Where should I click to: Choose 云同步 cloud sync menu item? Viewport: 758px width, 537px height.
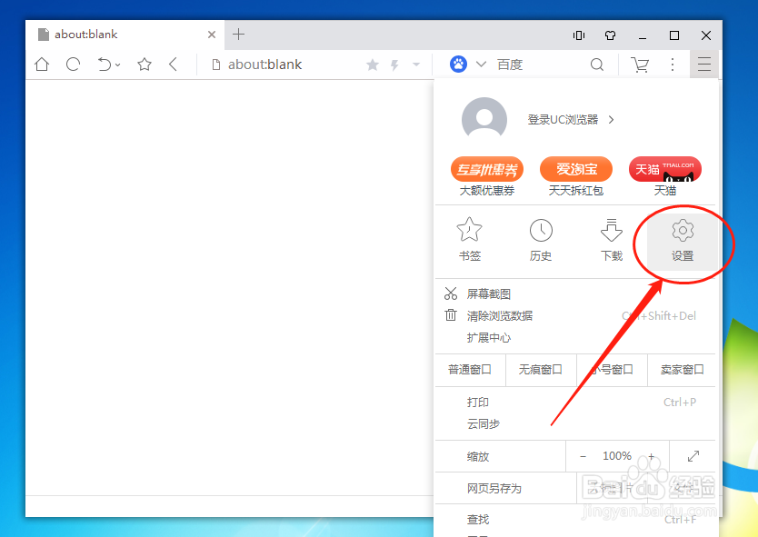(x=575, y=424)
